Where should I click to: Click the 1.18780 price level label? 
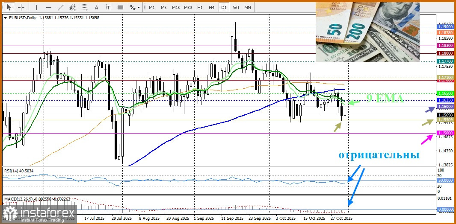(445, 33)
